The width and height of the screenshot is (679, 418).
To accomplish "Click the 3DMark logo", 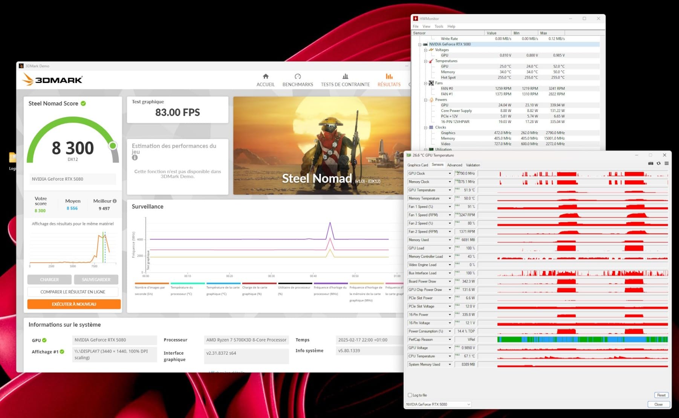I will click(x=52, y=80).
